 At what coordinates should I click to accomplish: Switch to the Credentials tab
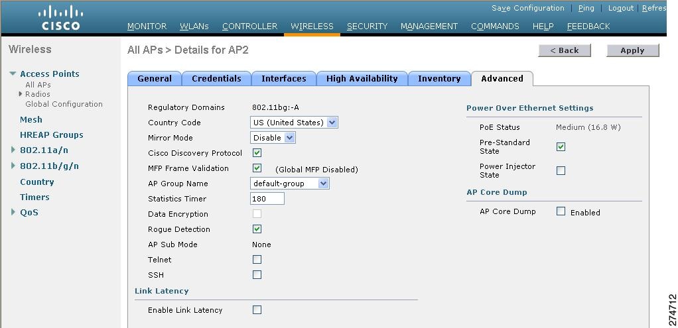(216, 79)
